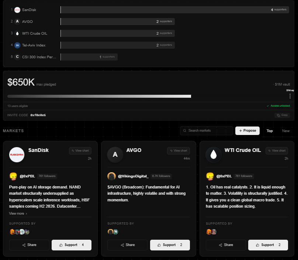This screenshot has width=298, height=260.
Task: Click the magnifier icon in Search markets
Action: [184, 131]
